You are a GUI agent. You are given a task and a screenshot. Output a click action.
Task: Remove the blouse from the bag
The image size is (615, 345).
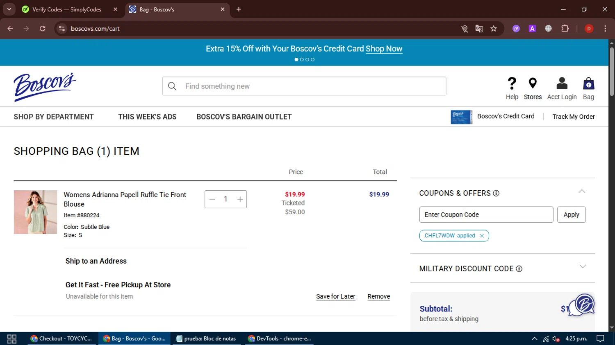[378, 297]
